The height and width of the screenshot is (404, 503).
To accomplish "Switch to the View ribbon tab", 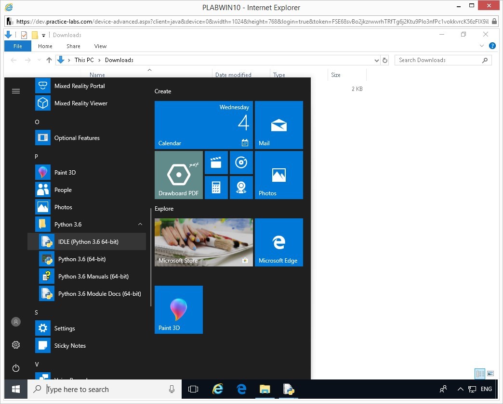I will (x=100, y=46).
